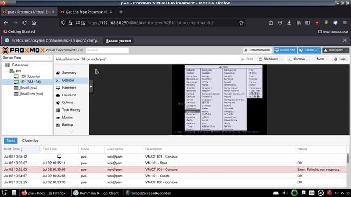
Task: Switch to the Tasks tab
Action: (10, 141)
